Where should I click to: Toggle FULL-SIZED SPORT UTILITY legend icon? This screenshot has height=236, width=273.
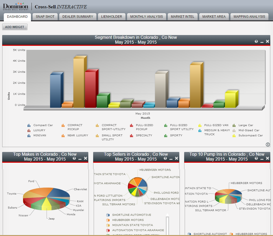(166, 125)
